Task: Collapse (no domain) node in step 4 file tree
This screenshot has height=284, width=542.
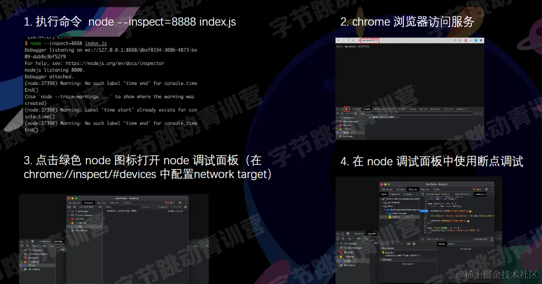Action: [x=382, y=202]
